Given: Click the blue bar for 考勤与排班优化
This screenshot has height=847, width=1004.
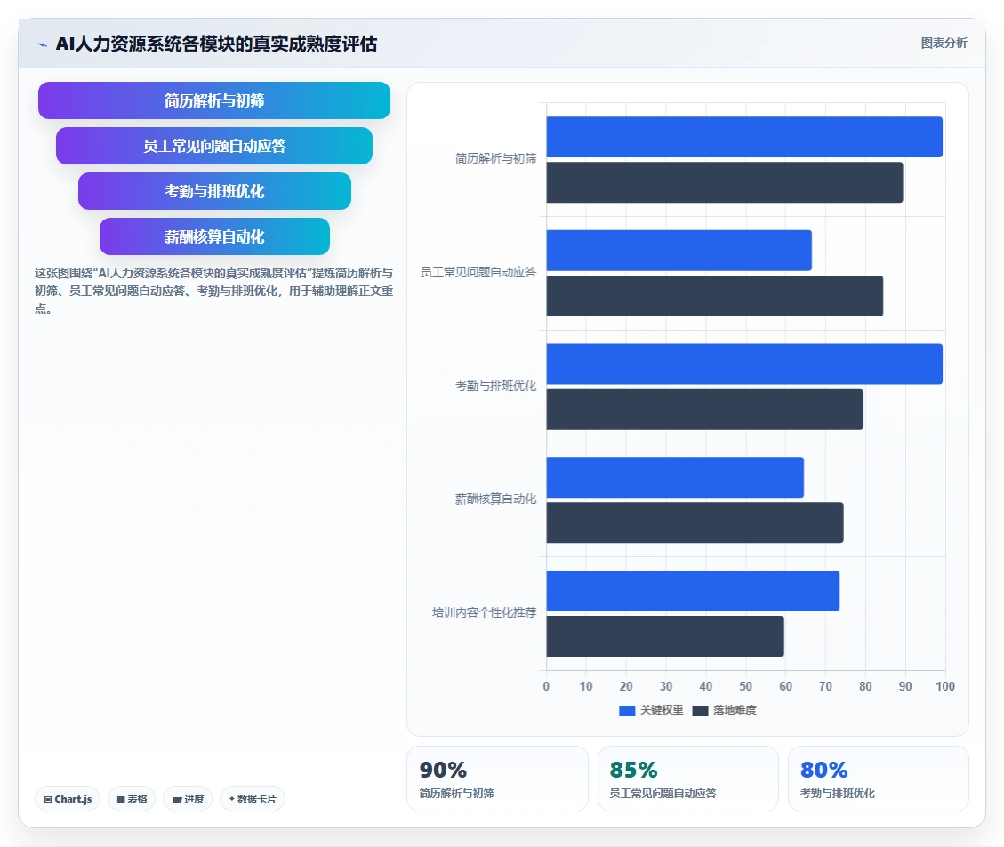Looking at the screenshot, I should (744, 364).
